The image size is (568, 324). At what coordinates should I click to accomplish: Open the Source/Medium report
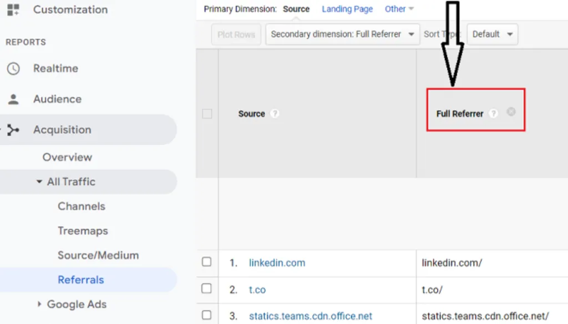click(x=98, y=255)
